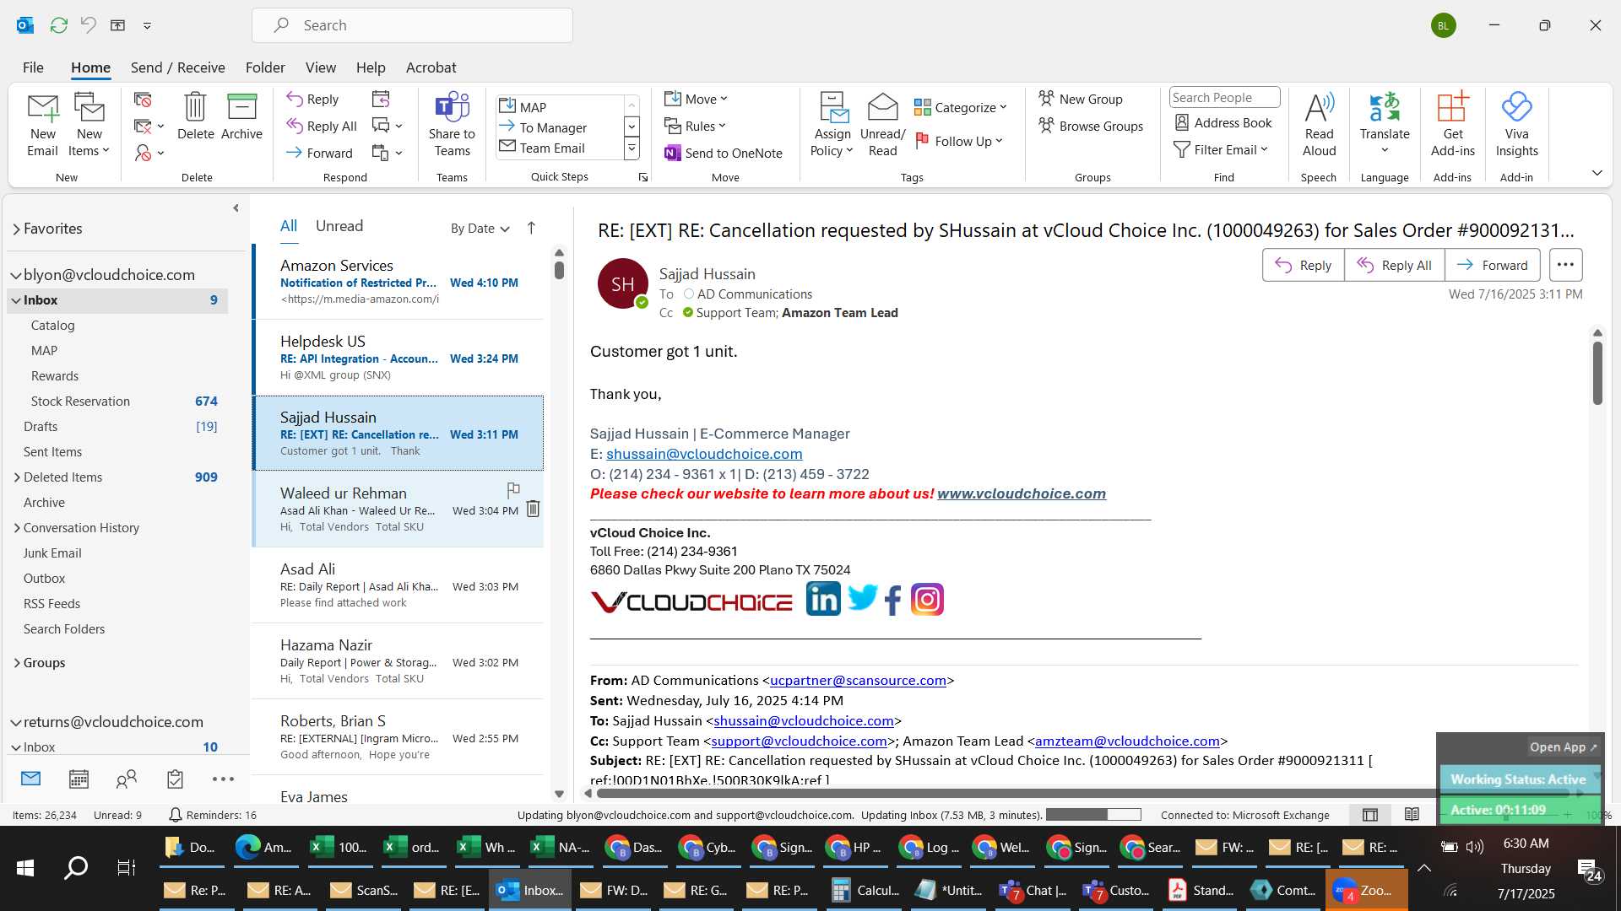Collapse the ribbon chevron
1621x911 pixels.
click(x=1597, y=173)
